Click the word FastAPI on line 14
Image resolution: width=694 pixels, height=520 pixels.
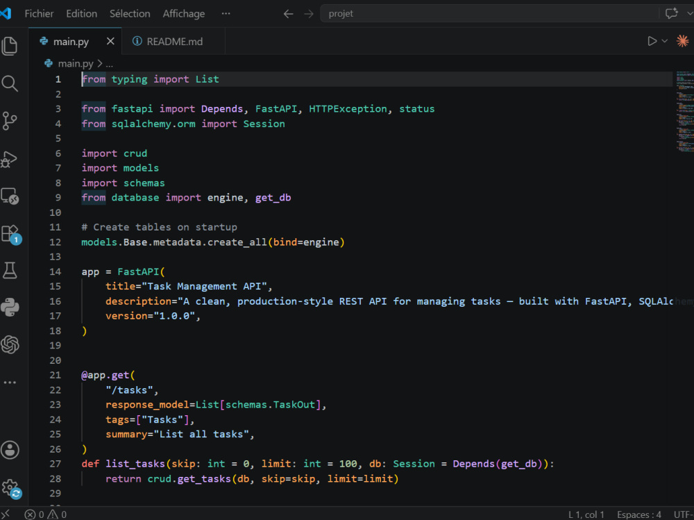coord(138,271)
